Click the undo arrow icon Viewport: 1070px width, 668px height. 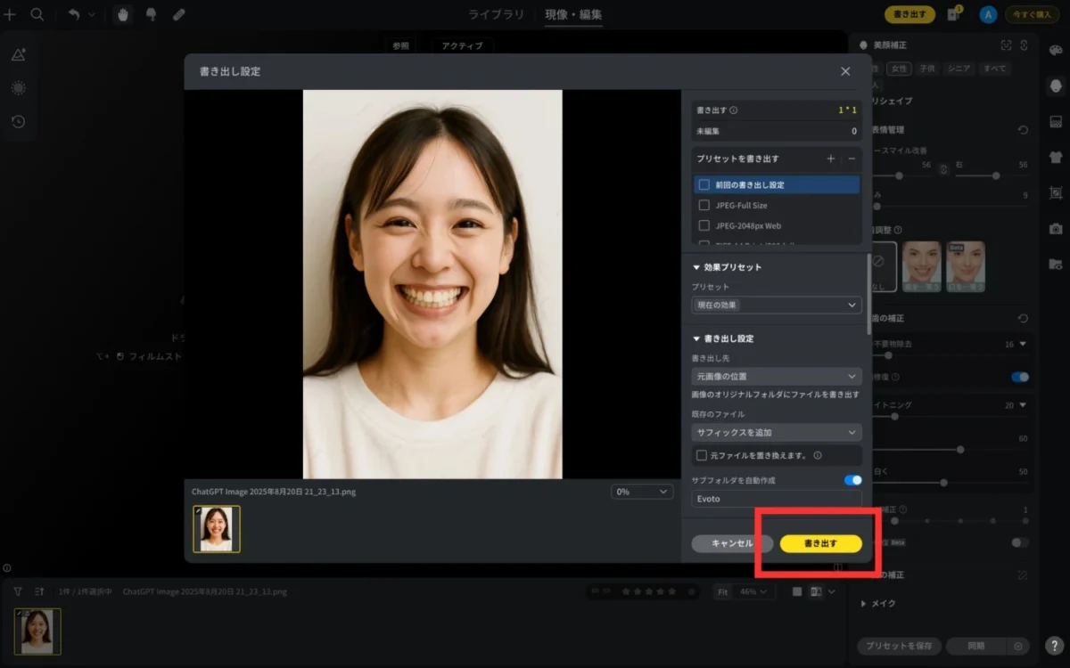[74, 14]
